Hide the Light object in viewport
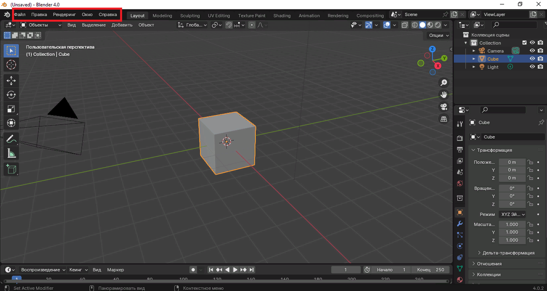The width and height of the screenshot is (547, 291). click(x=532, y=67)
